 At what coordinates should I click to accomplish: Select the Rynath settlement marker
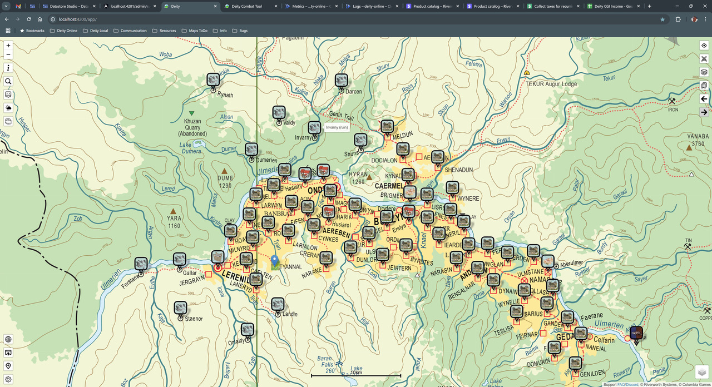[x=213, y=81]
